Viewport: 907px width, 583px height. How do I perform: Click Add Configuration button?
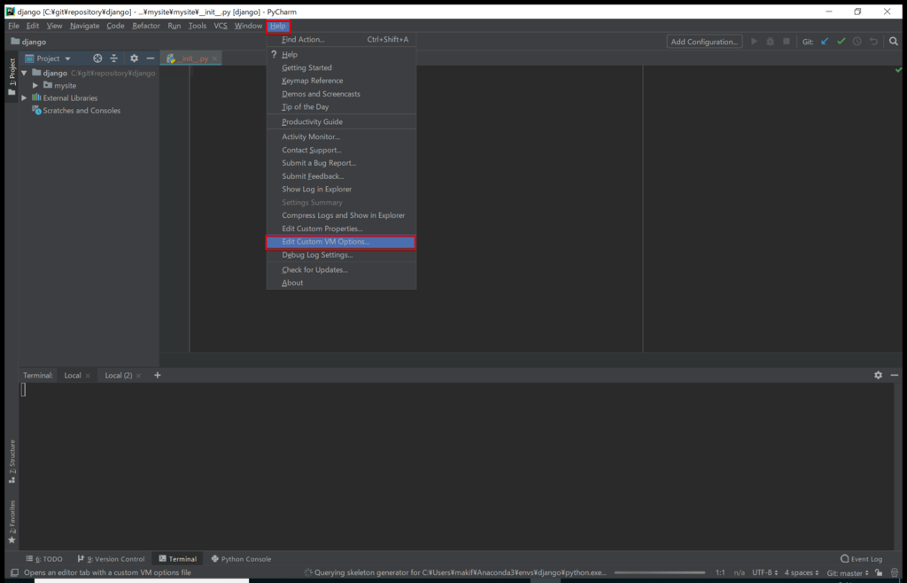(x=704, y=42)
